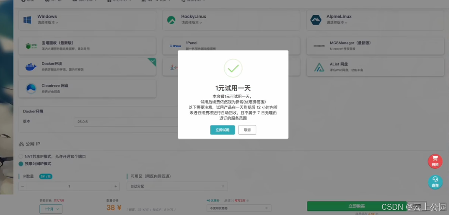
Task: Choose NAT共享IP模式 radio option
Action: coord(21,157)
